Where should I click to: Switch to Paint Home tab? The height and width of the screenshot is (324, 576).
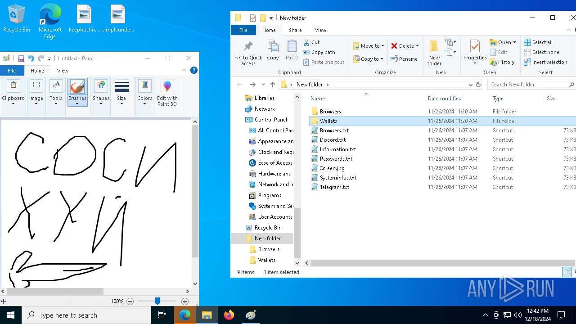tap(37, 71)
